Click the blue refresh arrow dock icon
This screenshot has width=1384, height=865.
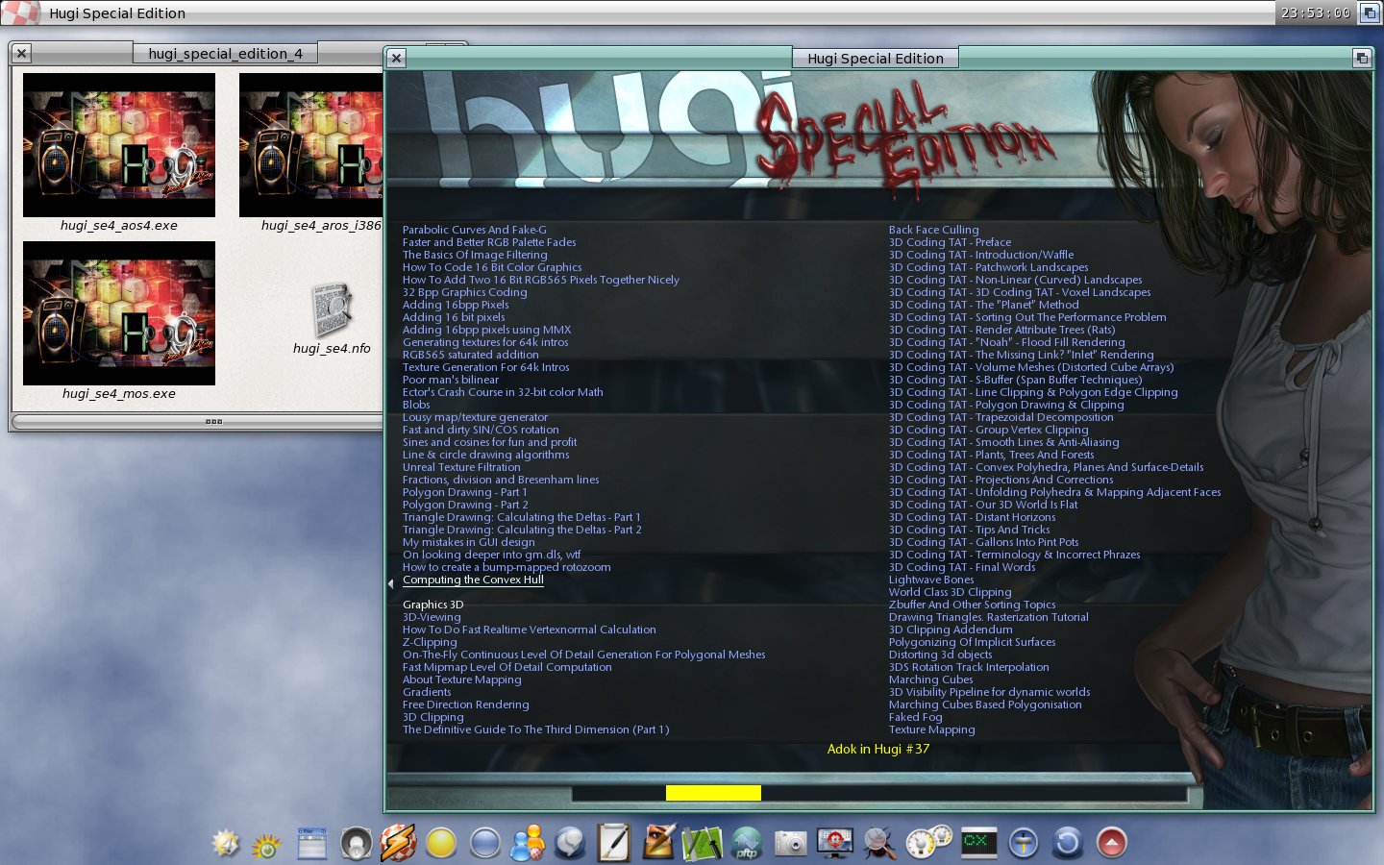1067,843
